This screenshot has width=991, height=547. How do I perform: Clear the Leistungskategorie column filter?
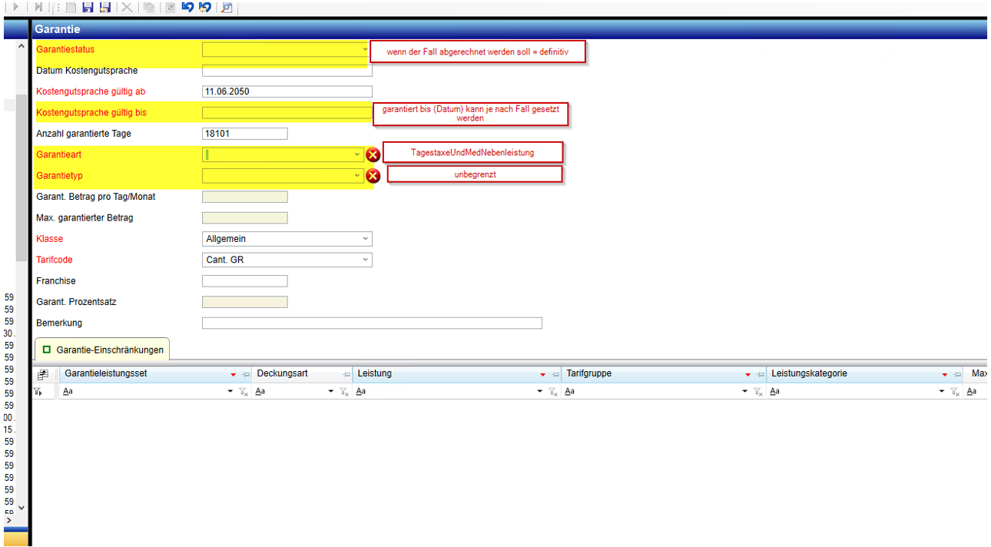955,392
